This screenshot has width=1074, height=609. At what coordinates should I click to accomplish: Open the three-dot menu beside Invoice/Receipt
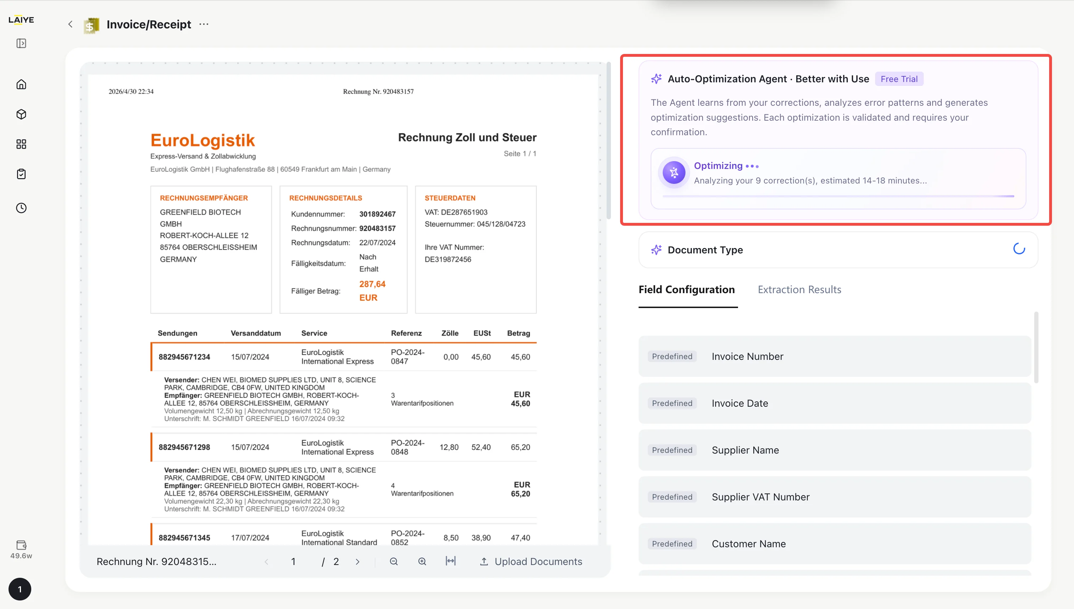click(204, 24)
